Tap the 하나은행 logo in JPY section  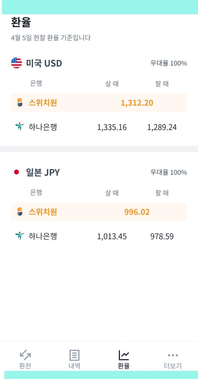pos(20,236)
